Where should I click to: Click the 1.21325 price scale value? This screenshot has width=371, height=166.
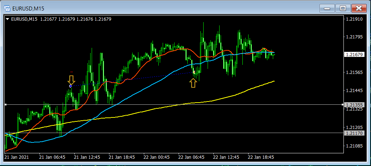(x=354, y=109)
